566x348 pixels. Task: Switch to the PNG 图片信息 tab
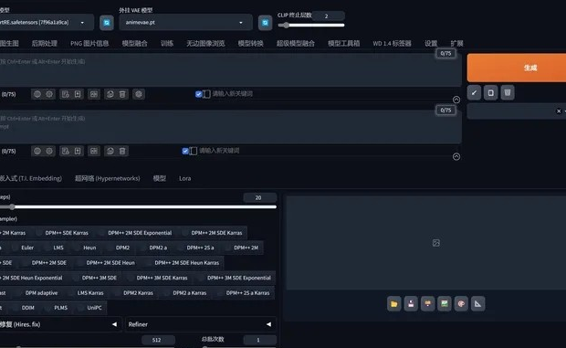click(x=89, y=43)
